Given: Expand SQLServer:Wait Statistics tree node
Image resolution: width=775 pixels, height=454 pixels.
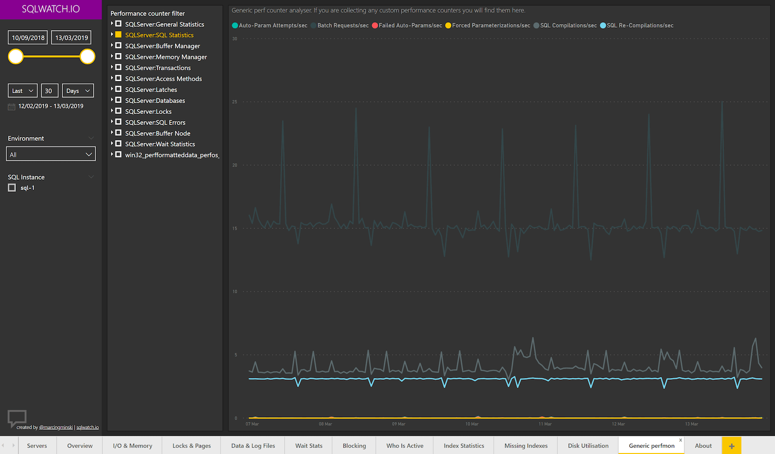Looking at the screenshot, I should pos(112,143).
